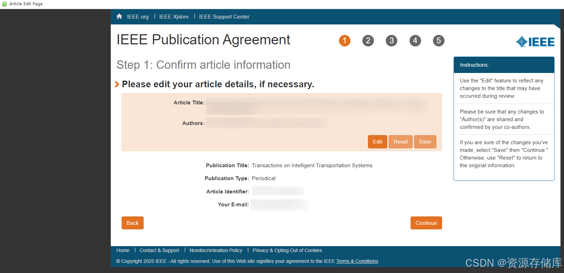Image resolution: width=564 pixels, height=273 pixels.
Task: Open the IEEE.org link
Action: click(x=138, y=17)
